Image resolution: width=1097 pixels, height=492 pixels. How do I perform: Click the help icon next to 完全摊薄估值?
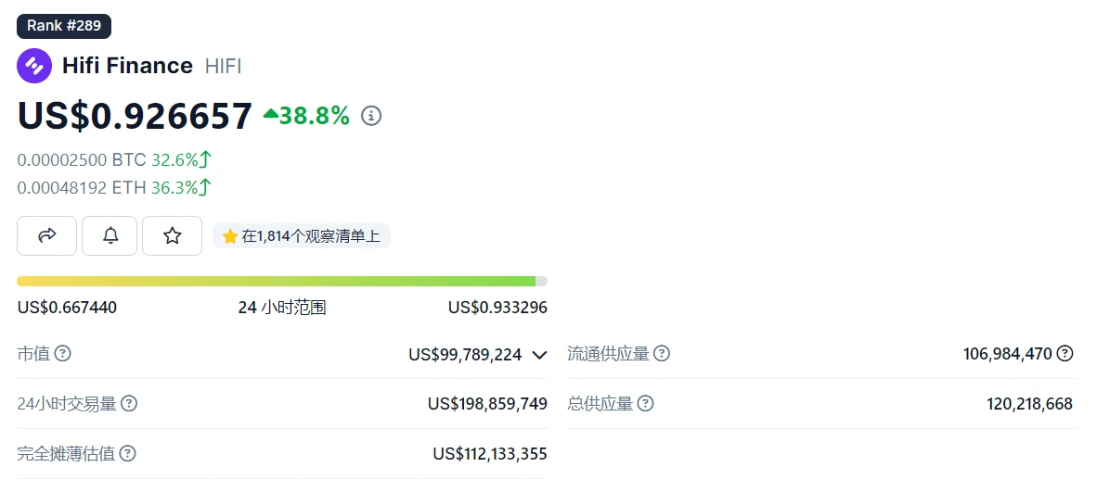pyautogui.click(x=128, y=454)
